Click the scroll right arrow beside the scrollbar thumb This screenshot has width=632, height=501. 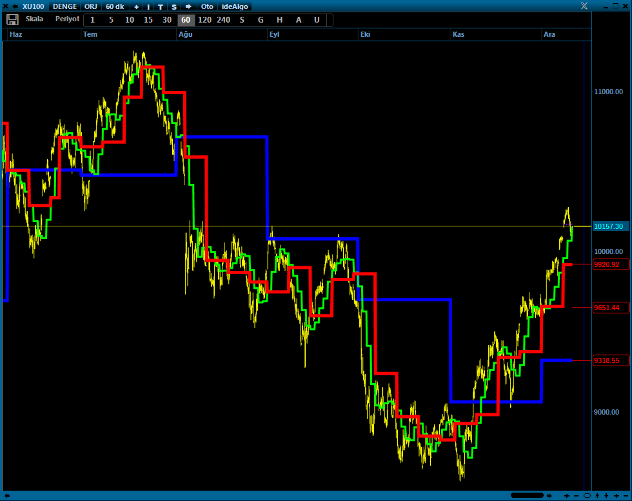549,495
